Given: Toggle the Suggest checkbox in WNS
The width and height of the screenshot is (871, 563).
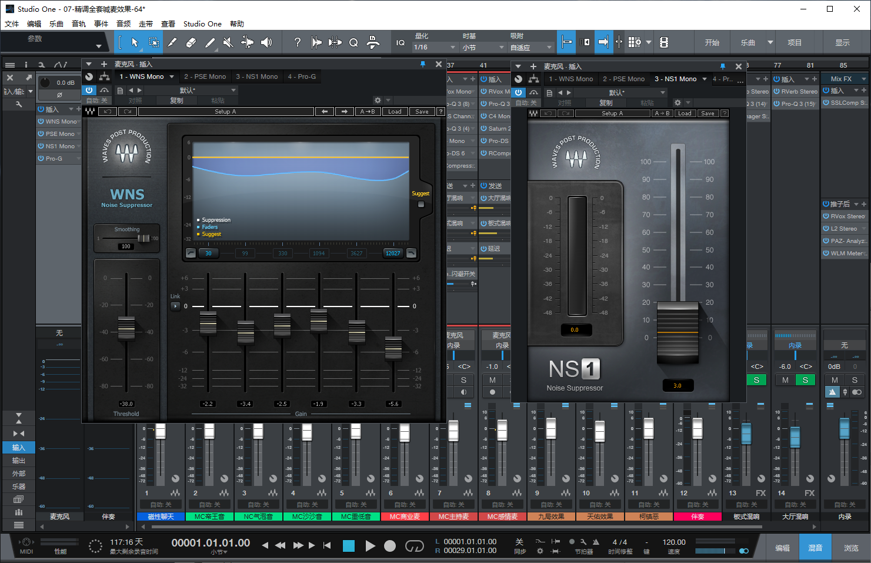Looking at the screenshot, I should tap(421, 204).
